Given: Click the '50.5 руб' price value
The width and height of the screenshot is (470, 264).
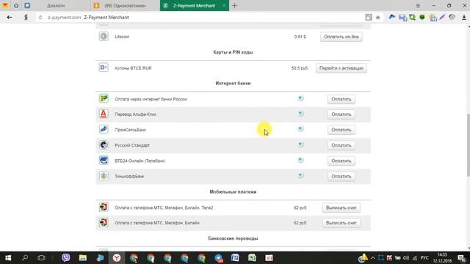Looking at the screenshot, I should [x=300, y=68].
